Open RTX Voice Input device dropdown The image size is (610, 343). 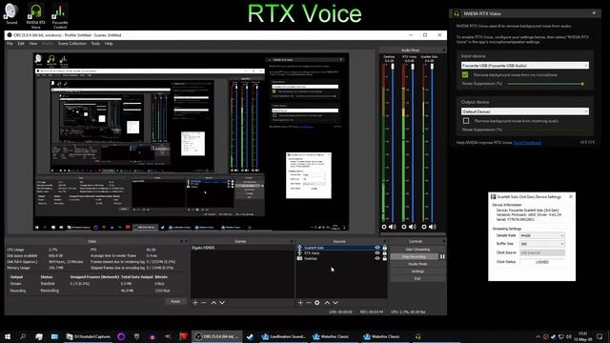point(525,66)
